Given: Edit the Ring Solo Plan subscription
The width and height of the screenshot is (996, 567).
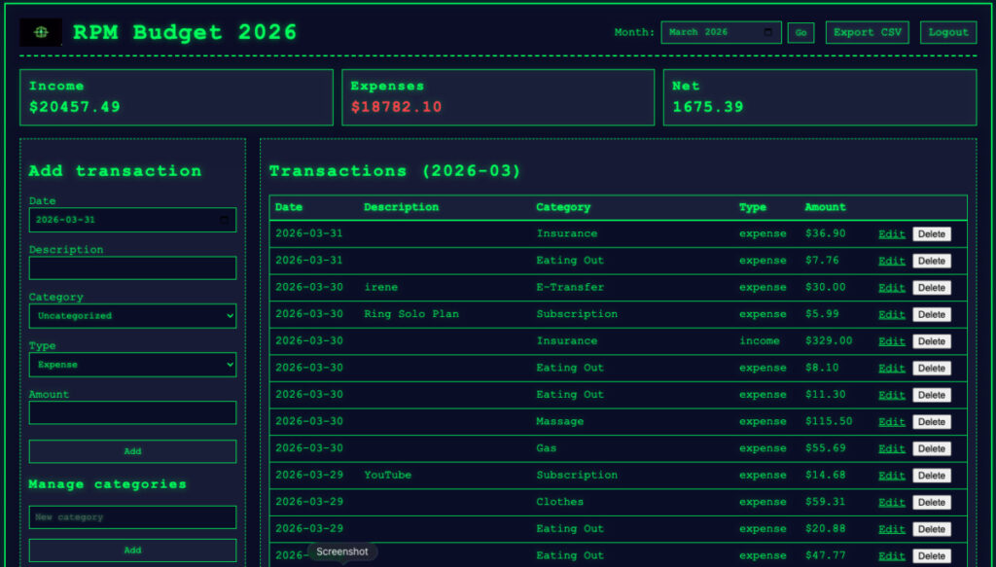Looking at the screenshot, I should [892, 315].
